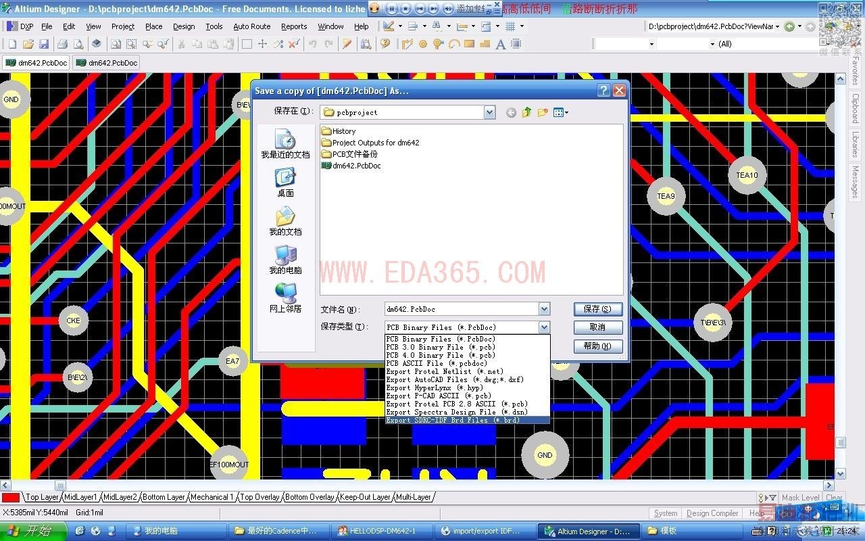Click the Cut scissors toolbar icon

[x=180, y=44]
